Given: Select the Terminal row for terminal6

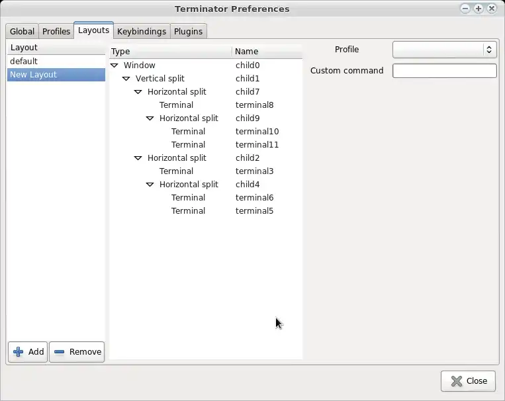Looking at the screenshot, I should coord(206,197).
